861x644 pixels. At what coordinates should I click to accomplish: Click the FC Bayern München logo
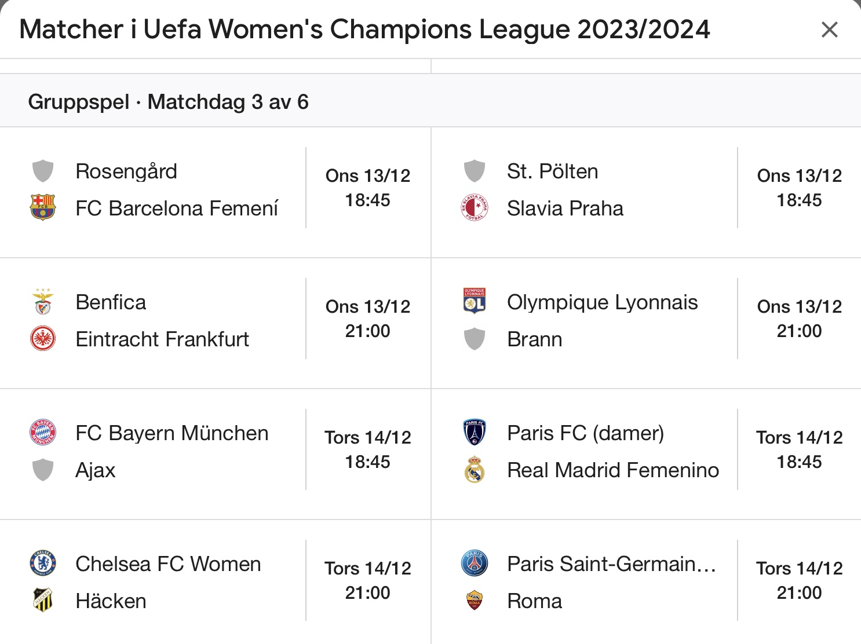pos(43,433)
